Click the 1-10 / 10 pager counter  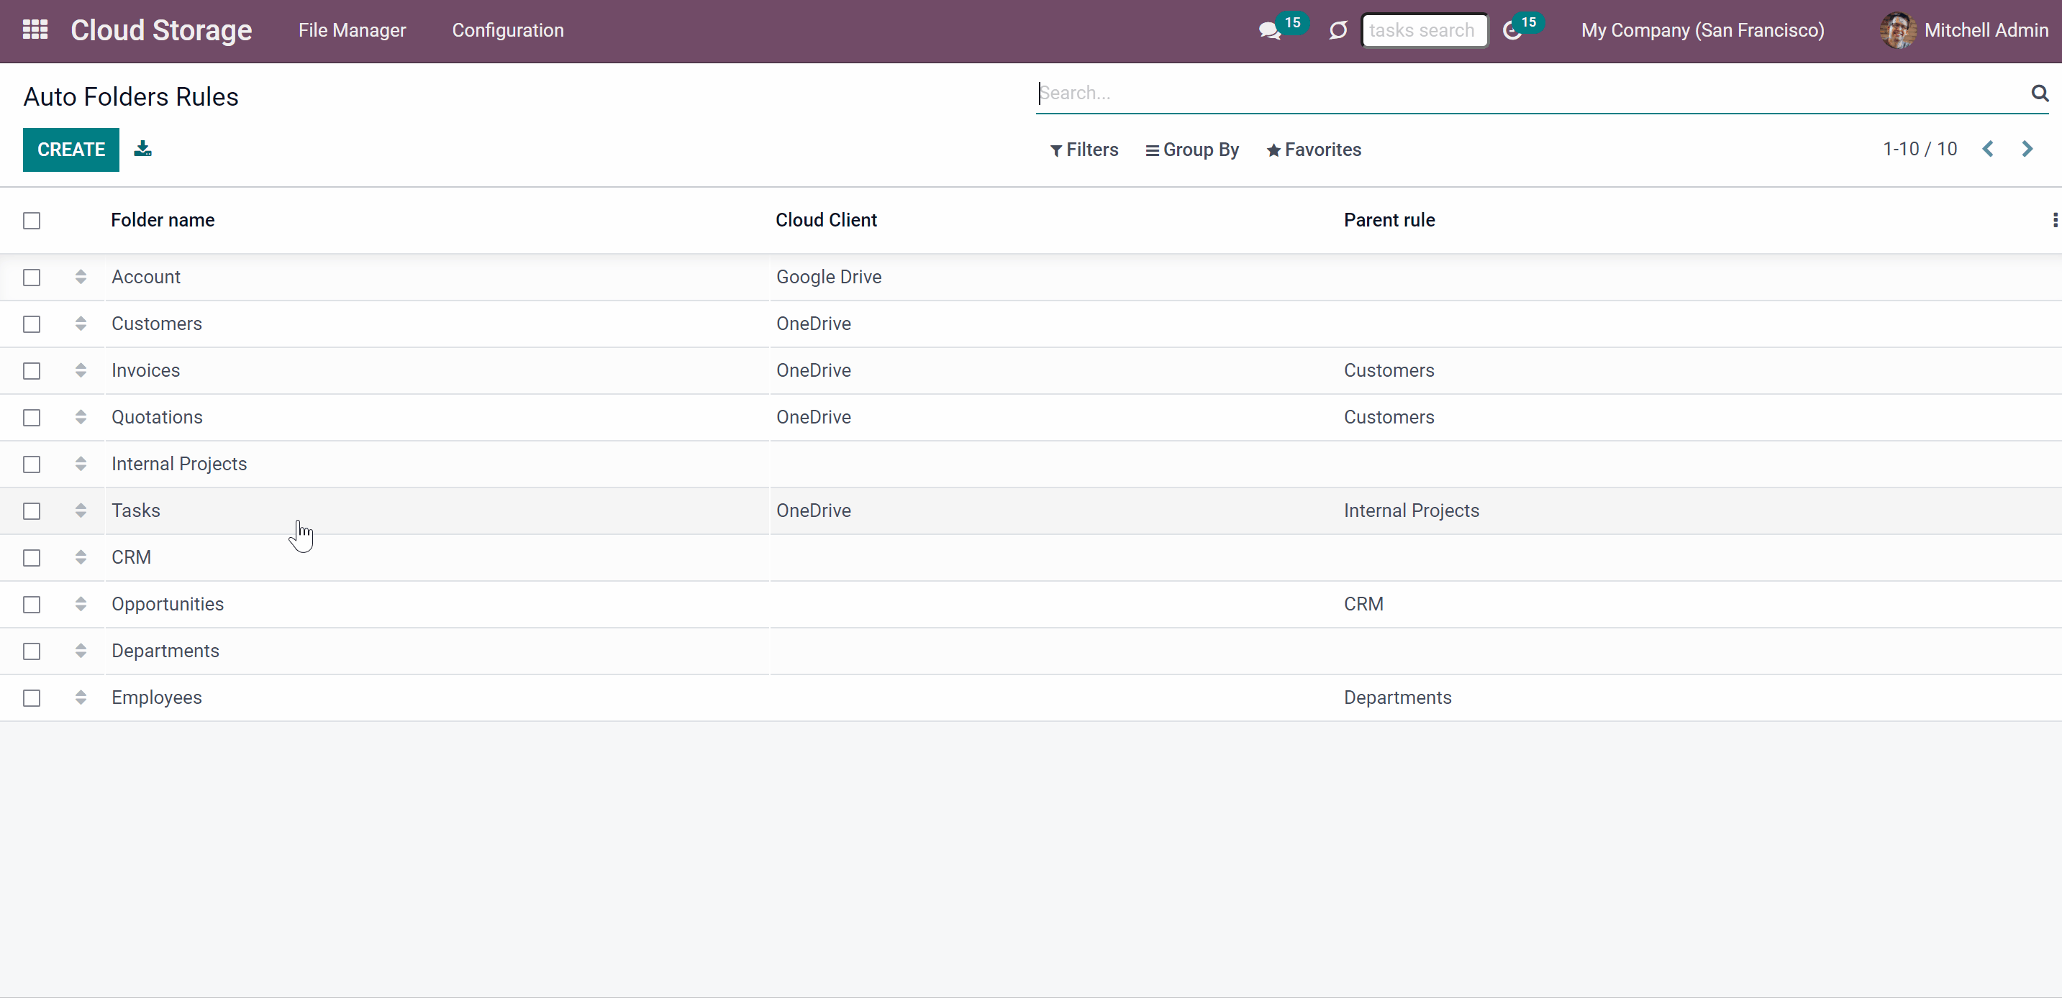click(x=1920, y=149)
